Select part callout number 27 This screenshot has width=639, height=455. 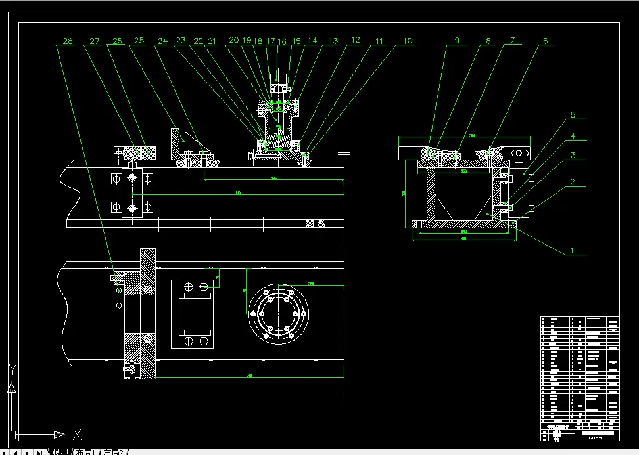[95, 41]
